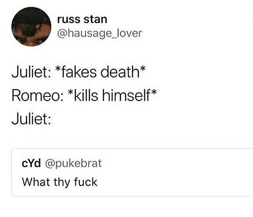The height and width of the screenshot is (217, 253).
Task: Open the quoted tweet card
Action: [132, 172]
